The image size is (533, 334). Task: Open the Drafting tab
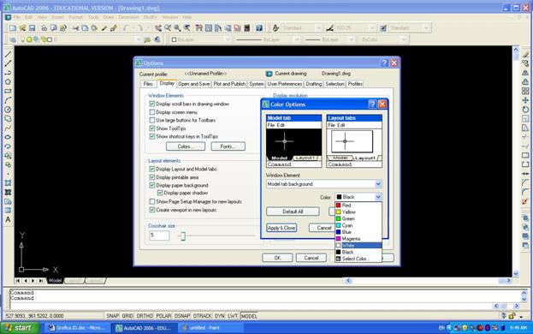[x=313, y=84]
